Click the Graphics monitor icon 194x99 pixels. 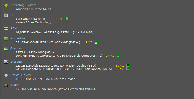click(6, 49)
